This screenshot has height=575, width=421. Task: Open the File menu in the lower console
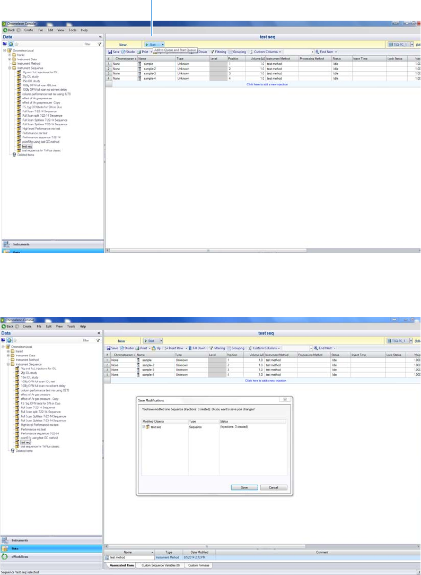(x=39, y=326)
